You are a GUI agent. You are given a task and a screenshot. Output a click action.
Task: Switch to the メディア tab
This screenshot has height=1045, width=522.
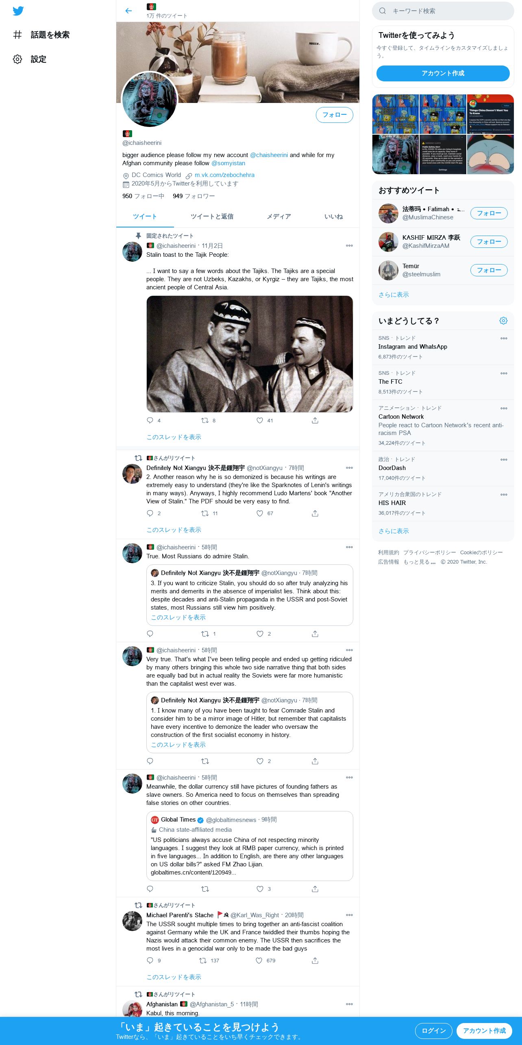278,216
